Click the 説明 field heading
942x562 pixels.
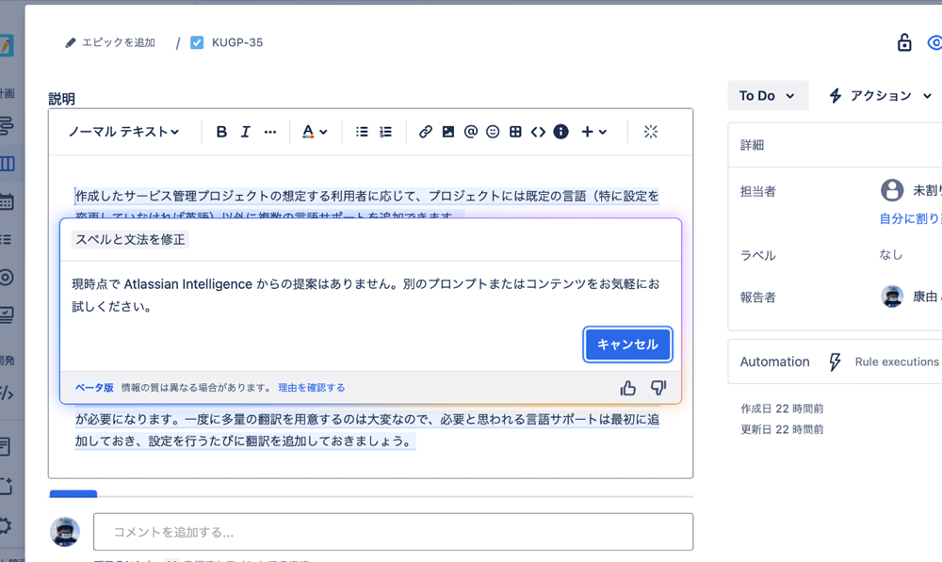(x=61, y=99)
